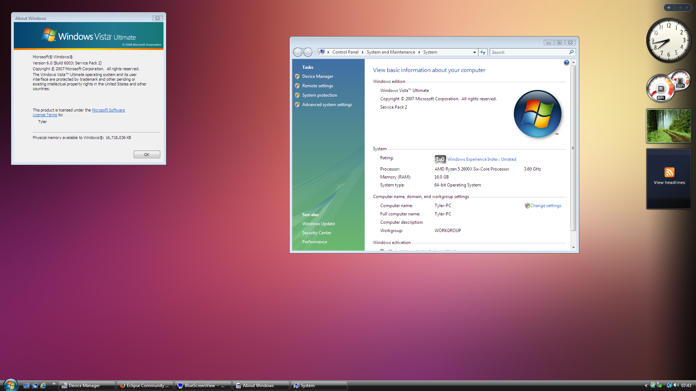Switch to Eclipse Community taskbar button
This screenshot has height=391, width=696.
point(145,386)
